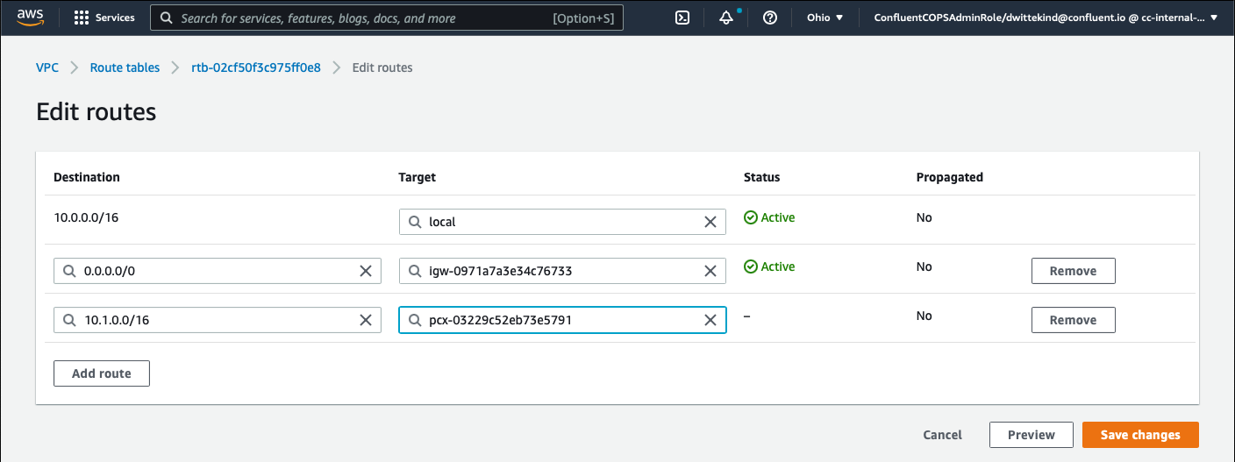Add a new route
Image resolution: width=1235 pixels, height=462 pixels.
(102, 373)
